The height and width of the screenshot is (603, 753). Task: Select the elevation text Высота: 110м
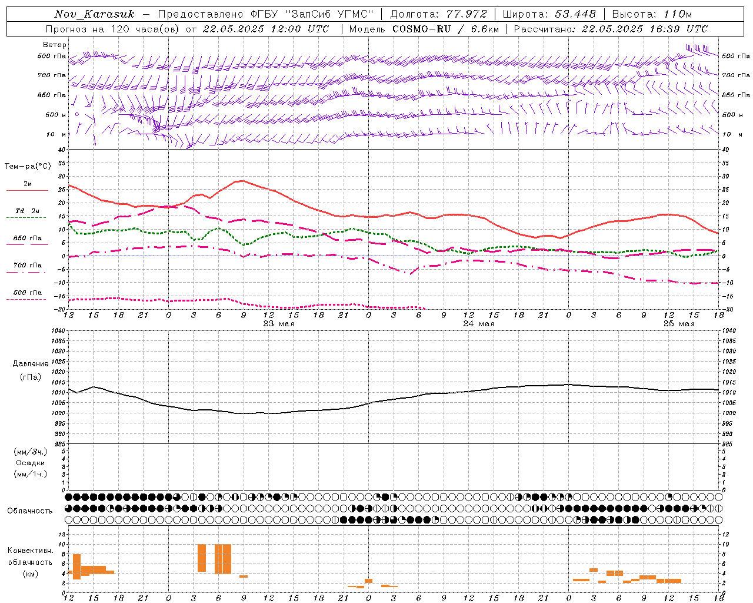click(652, 14)
